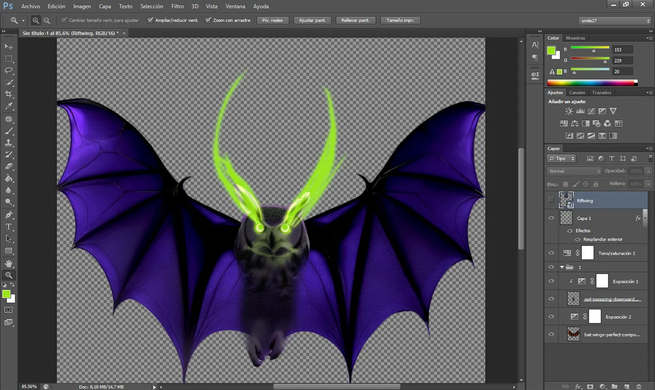The image size is (655, 390).
Task: Close the Sin título-1 document tab
Action: (x=124, y=33)
